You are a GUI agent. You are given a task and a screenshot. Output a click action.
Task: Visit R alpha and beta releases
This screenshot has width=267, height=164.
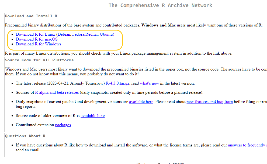click(57, 92)
